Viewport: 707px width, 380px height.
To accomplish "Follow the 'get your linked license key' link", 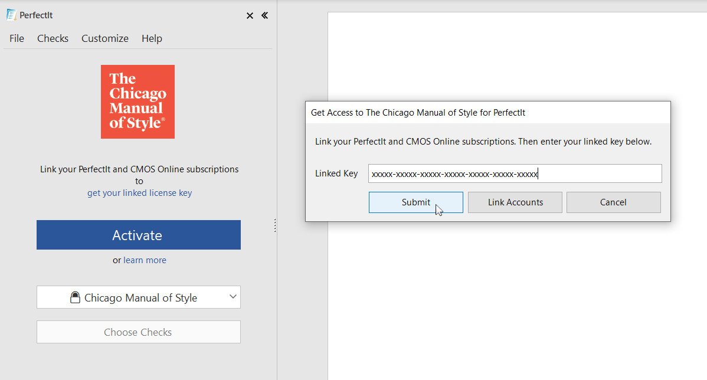I will (139, 193).
